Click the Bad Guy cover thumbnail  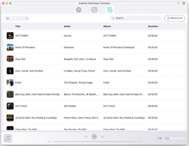10,94
